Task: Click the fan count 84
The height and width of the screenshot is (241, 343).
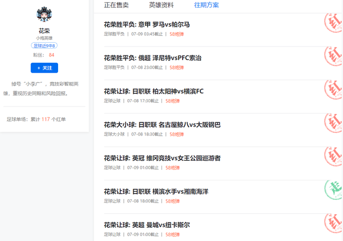Action: click(51, 55)
